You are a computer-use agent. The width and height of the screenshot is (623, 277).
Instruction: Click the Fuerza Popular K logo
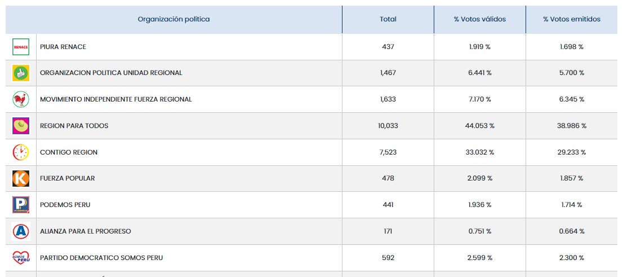(x=21, y=178)
